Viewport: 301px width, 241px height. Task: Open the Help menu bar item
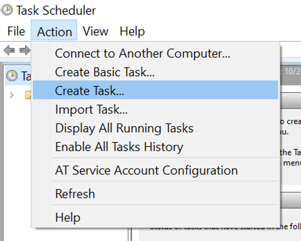pos(132,31)
